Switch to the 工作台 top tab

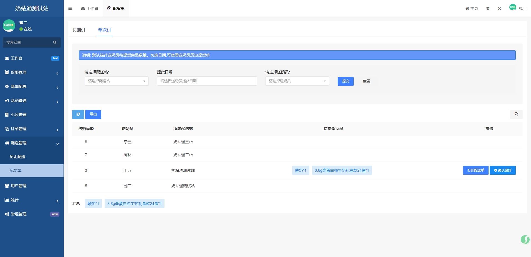(x=90, y=8)
